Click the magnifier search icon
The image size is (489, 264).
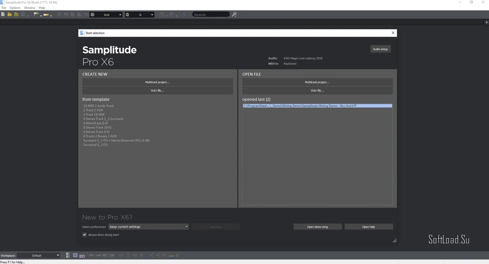pos(234,15)
